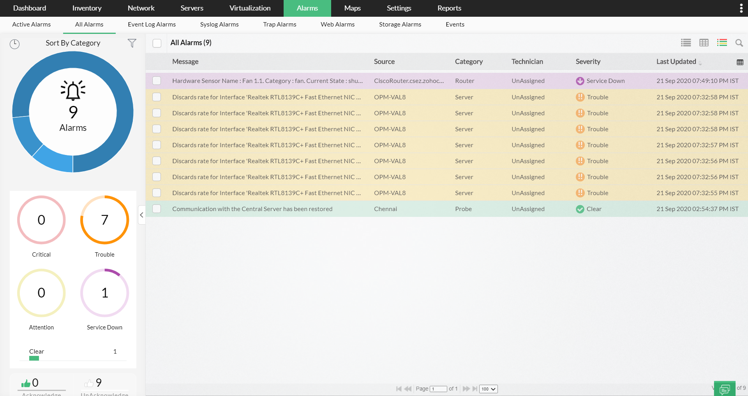Screen dimensions: 748x396
Task: Click the Trouble icon on the 07:32:55 PM row
Action: [580, 193]
